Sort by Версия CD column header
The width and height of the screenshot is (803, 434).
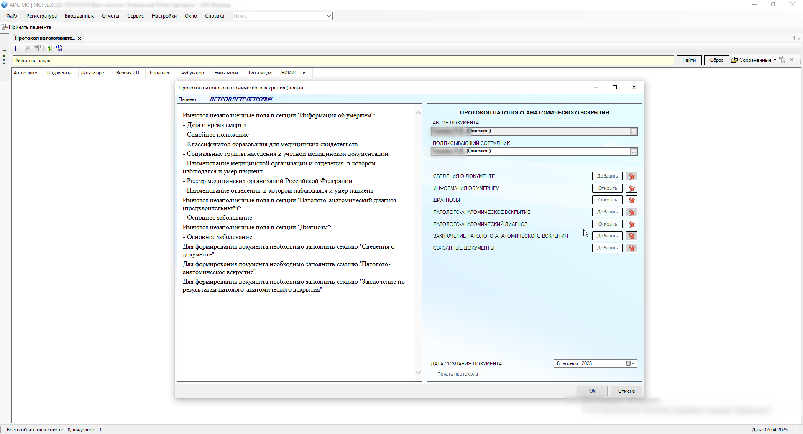129,73
